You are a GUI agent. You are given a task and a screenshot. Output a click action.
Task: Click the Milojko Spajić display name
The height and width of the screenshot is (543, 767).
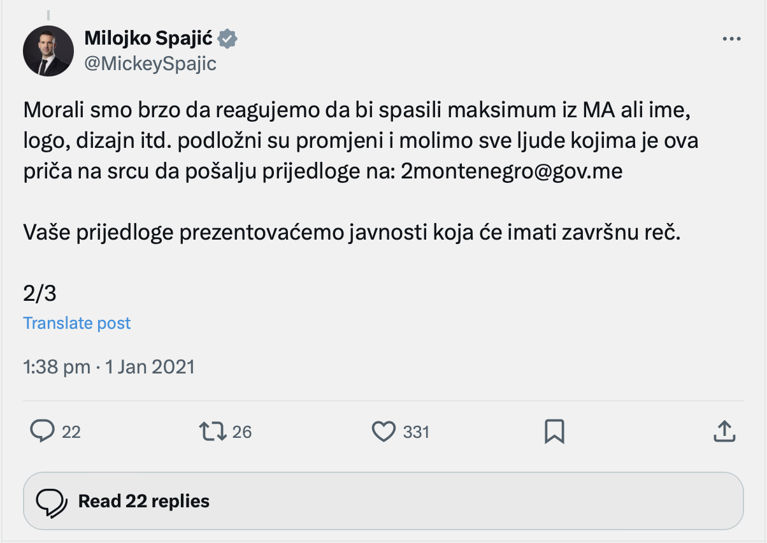[149, 40]
